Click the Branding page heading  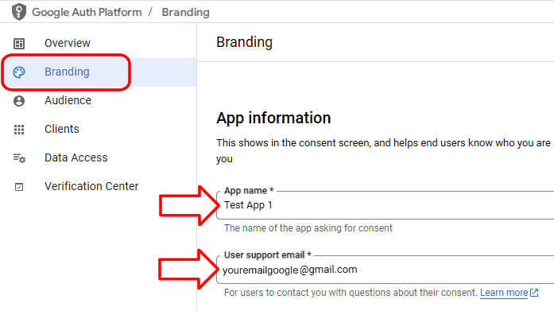click(x=245, y=42)
